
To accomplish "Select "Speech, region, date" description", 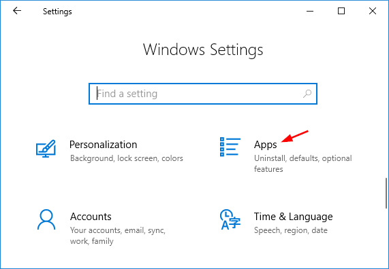I will point(291,231).
